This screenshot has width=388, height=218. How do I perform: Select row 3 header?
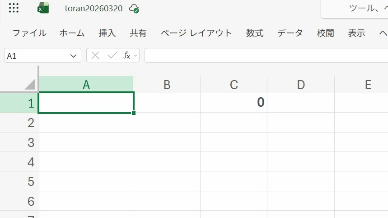[19, 142]
